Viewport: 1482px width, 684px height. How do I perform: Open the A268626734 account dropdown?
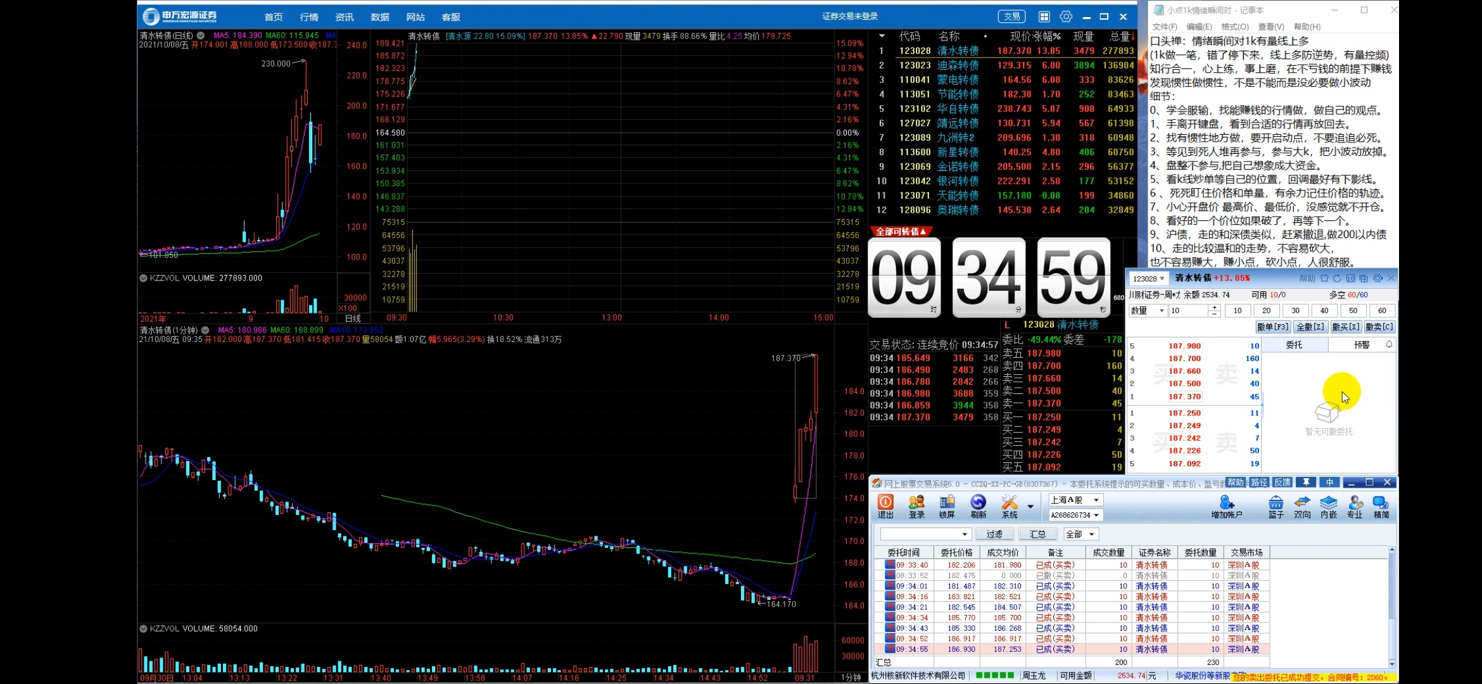coord(1075,516)
